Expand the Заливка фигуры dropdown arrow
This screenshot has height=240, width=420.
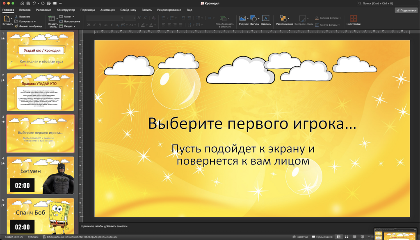coord(340,18)
